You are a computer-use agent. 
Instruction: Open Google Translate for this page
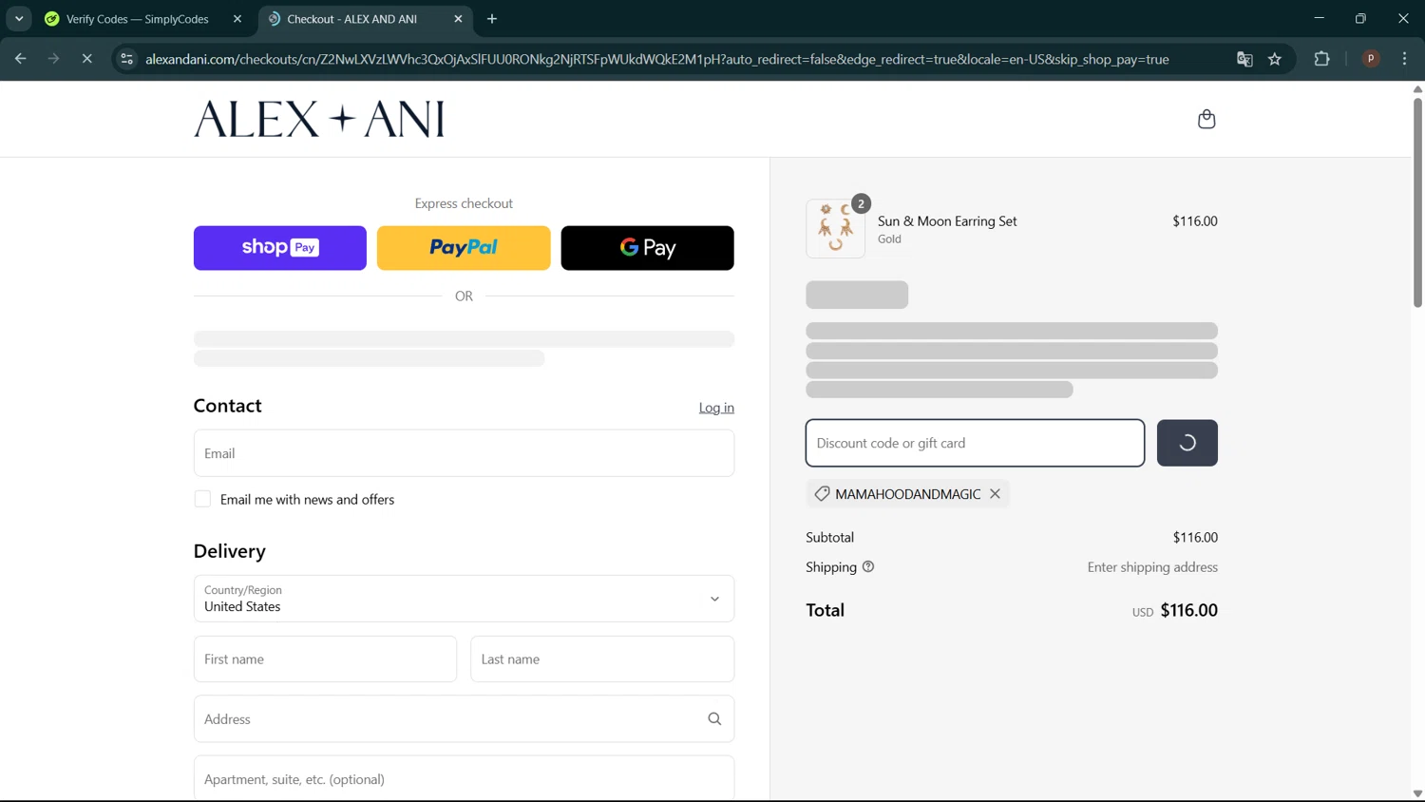1244,59
